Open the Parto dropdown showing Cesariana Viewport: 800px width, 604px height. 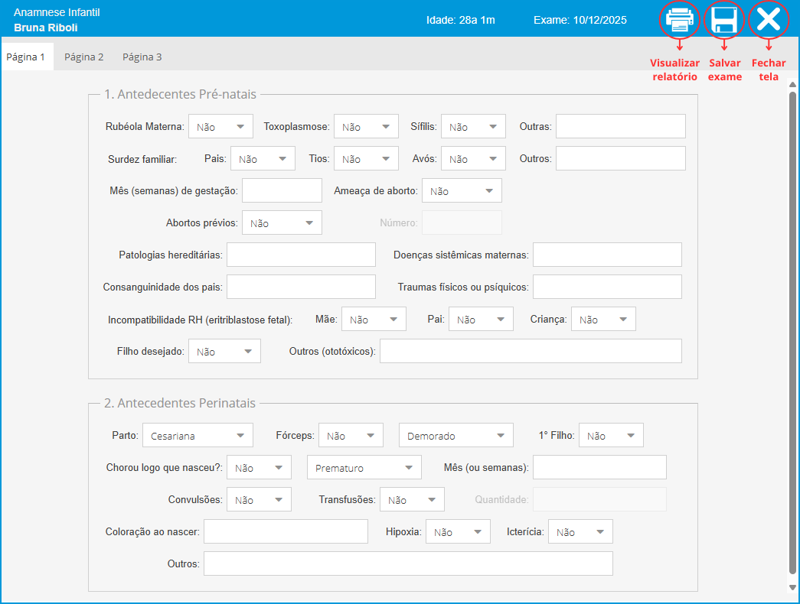pos(198,436)
